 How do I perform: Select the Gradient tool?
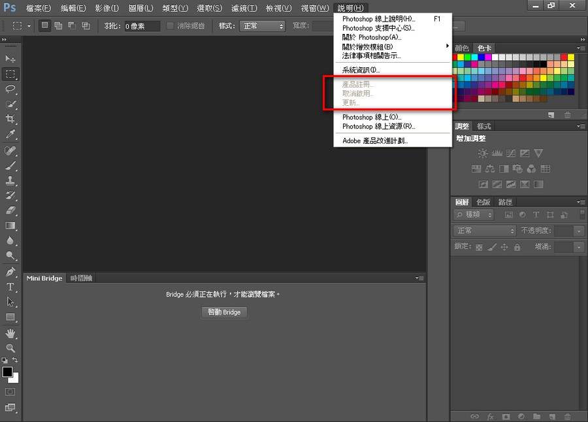coord(10,225)
